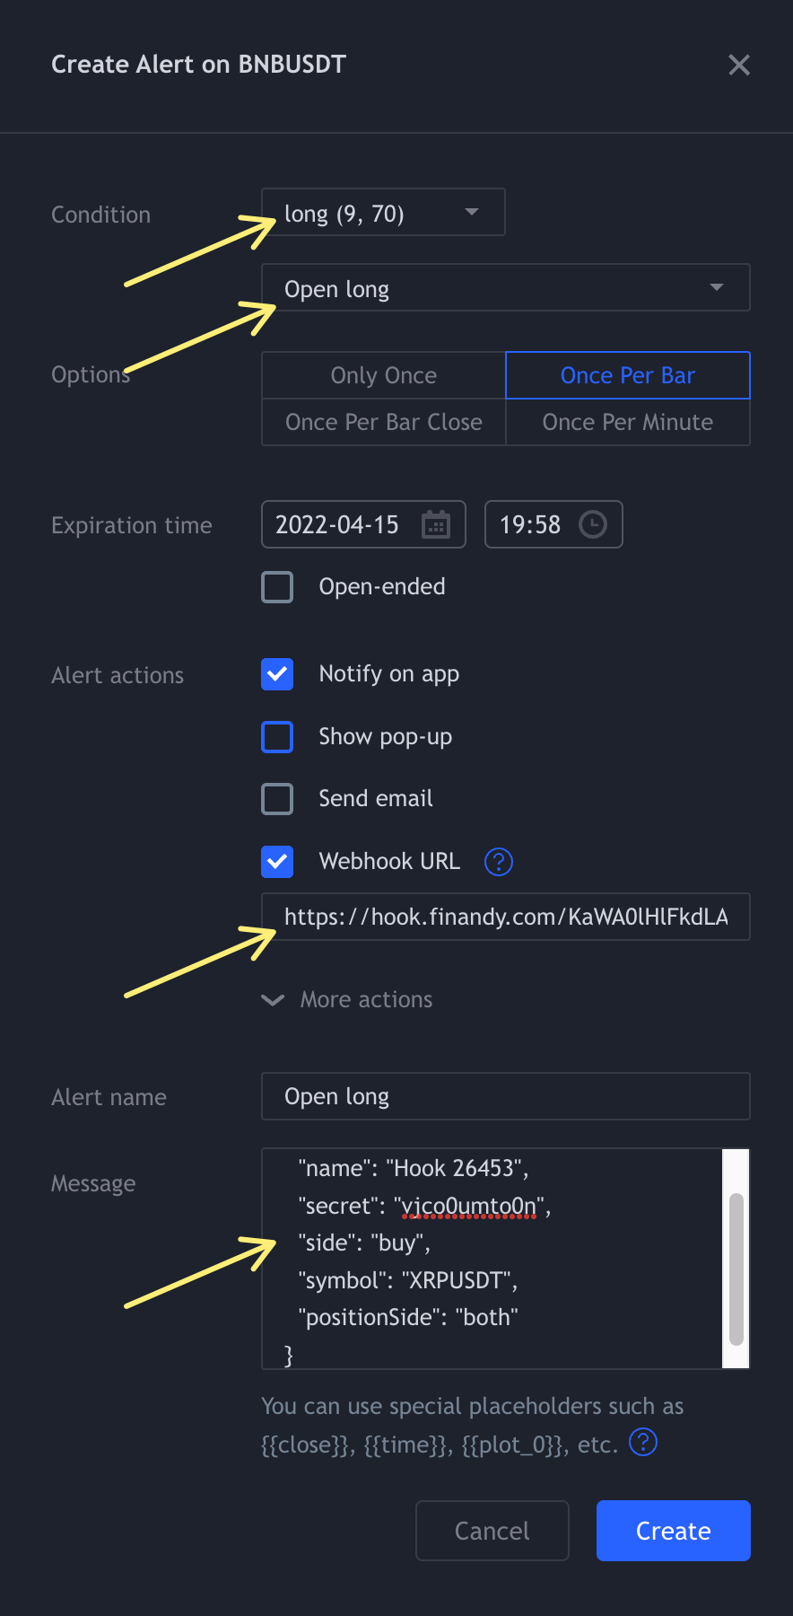Image resolution: width=793 pixels, height=1616 pixels.
Task: Open Webhook URL help question icon
Action: click(x=499, y=862)
